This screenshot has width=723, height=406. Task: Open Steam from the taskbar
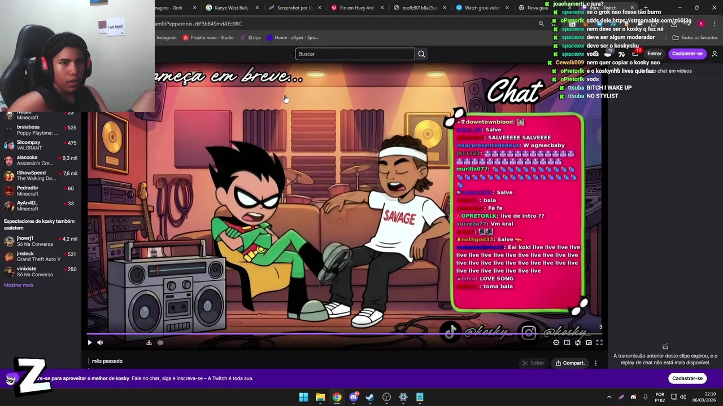[x=370, y=397]
